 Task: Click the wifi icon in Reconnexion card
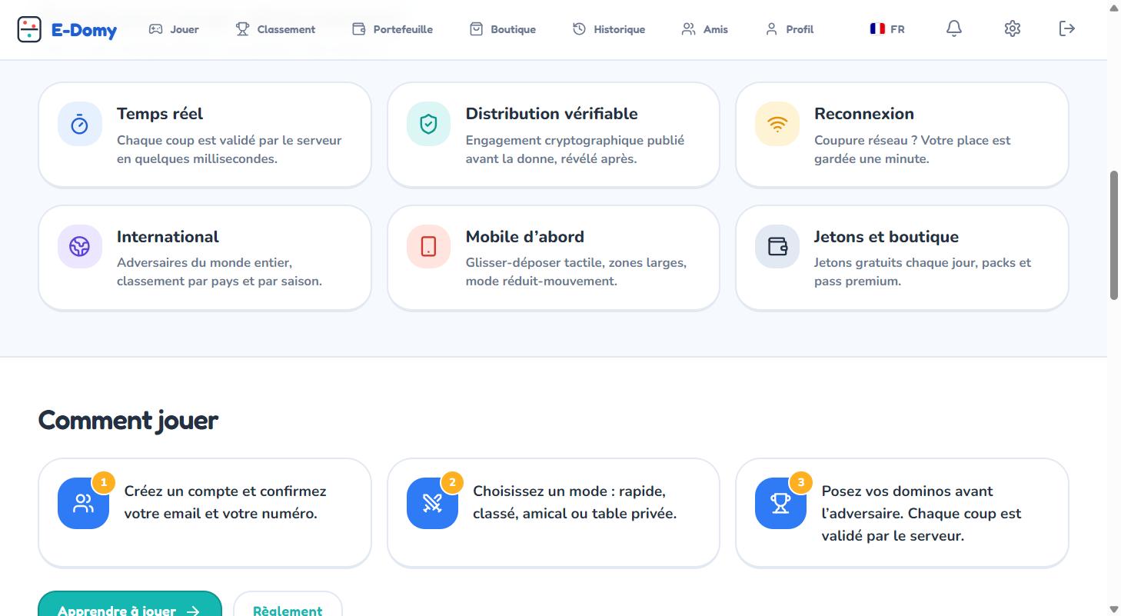point(777,124)
